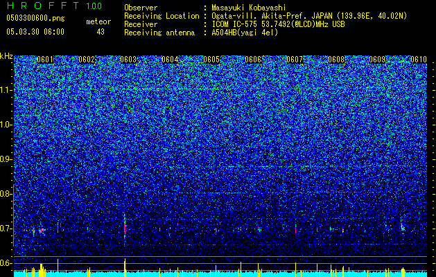Click the meteor label
The width and height of the screenshot is (436, 277).
coord(98,21)
